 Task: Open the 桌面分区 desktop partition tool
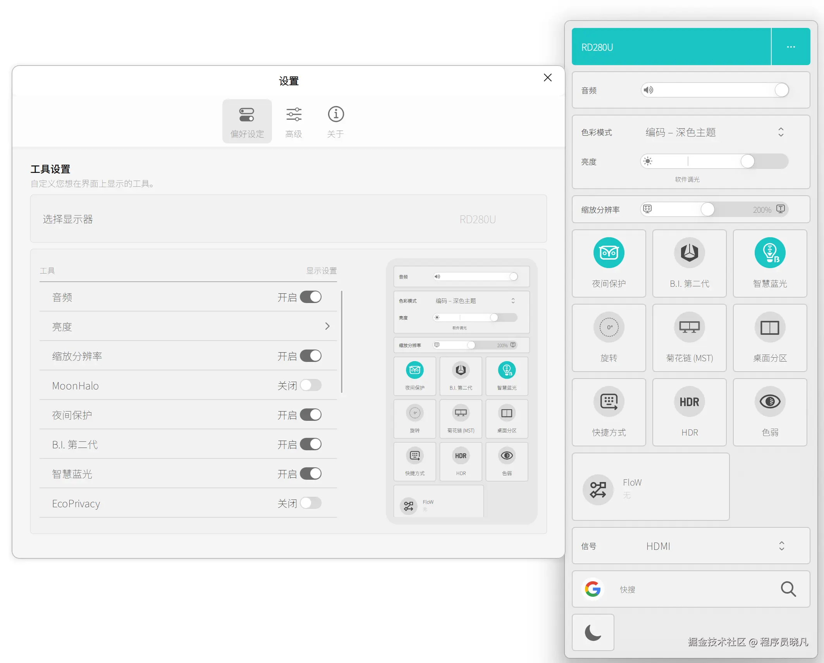[x=769, y=327]
